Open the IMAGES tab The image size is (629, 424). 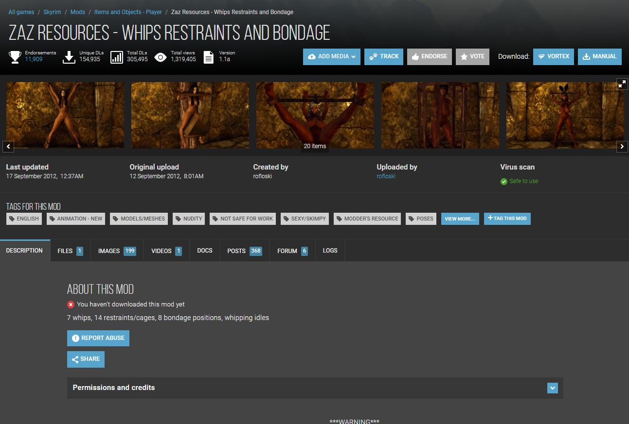(x=117, y=251)
